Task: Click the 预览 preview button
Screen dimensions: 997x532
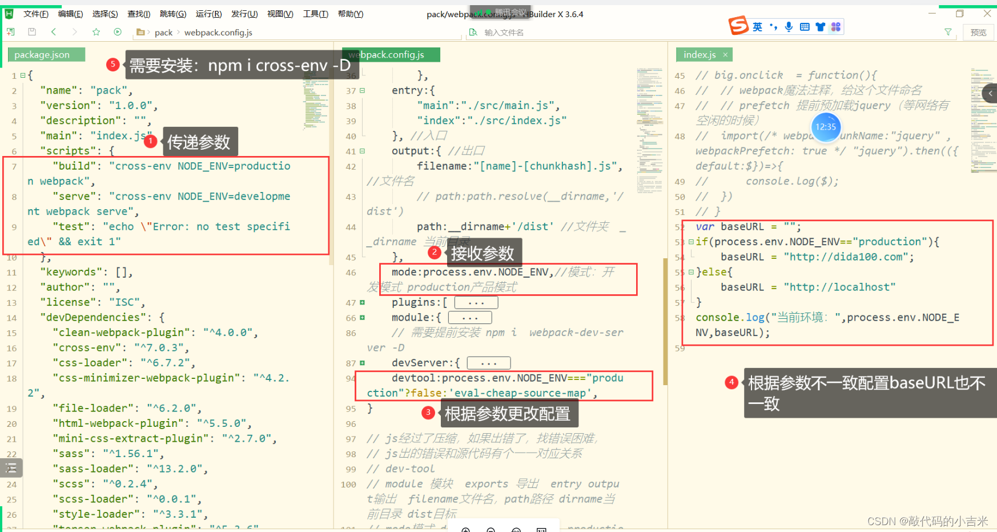Action: click(979, 33)
